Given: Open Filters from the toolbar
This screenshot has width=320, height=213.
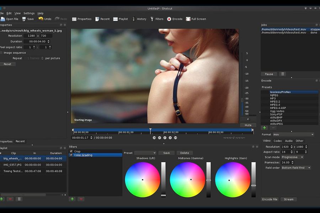Looking at the screenshot, I should 157,19.
